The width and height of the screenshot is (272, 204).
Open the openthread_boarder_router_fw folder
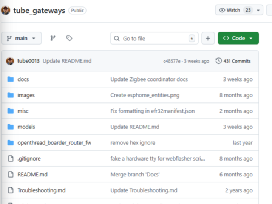coord(54,143)
